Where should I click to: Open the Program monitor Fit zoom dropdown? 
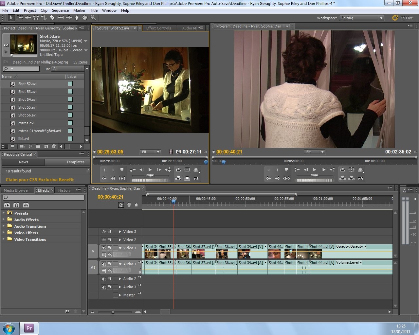[x=315, y=152]
